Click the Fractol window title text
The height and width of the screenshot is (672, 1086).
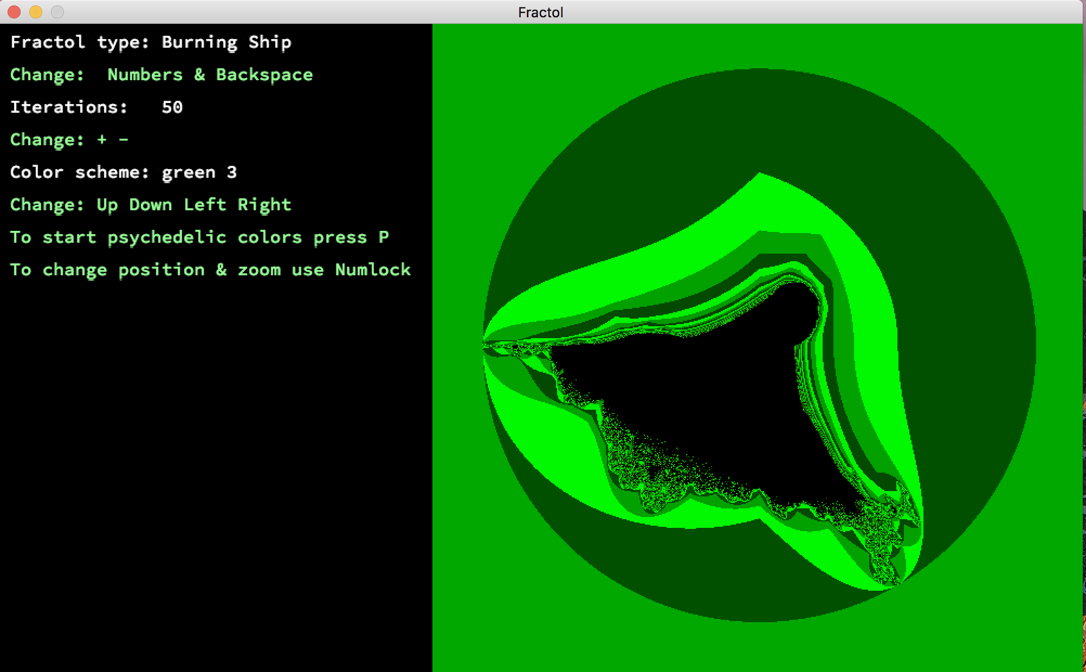[540, 12]
